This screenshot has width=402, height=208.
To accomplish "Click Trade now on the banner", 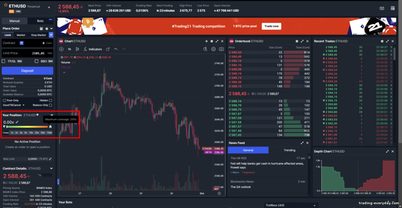I will (x=271, y=26).
